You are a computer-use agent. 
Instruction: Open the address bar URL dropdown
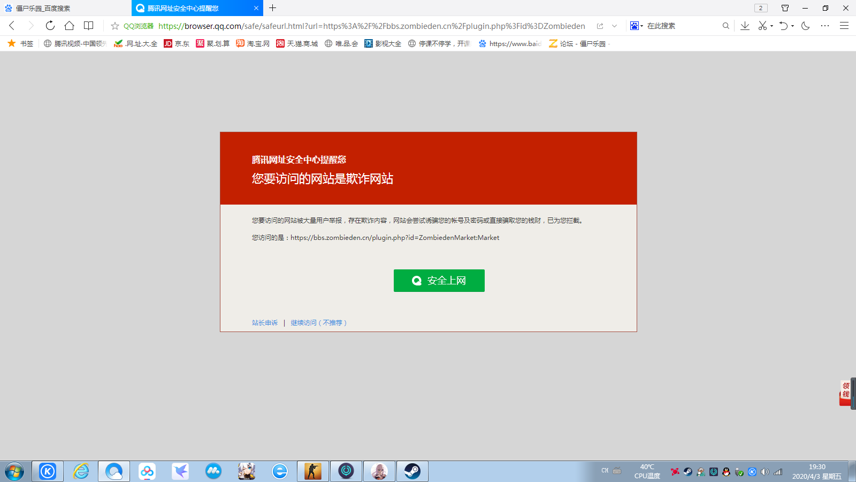coord(613,26)
